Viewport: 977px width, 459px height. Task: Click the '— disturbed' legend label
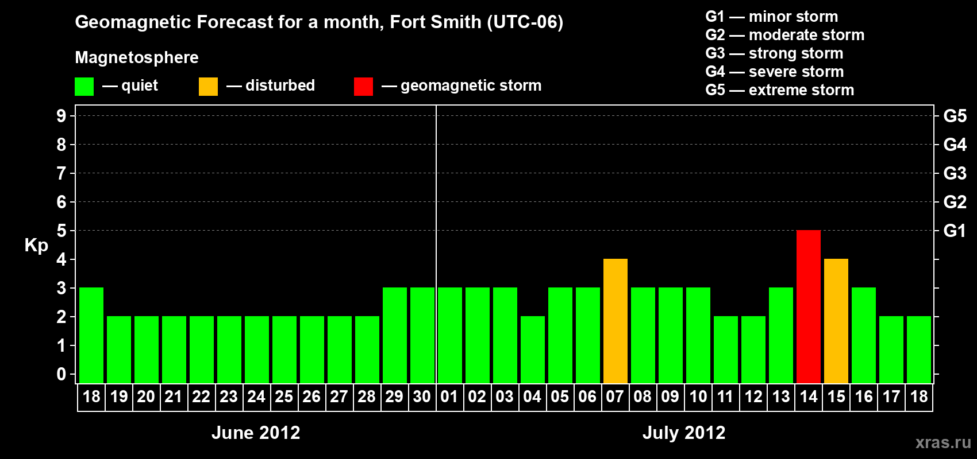[x=271, y=85]
